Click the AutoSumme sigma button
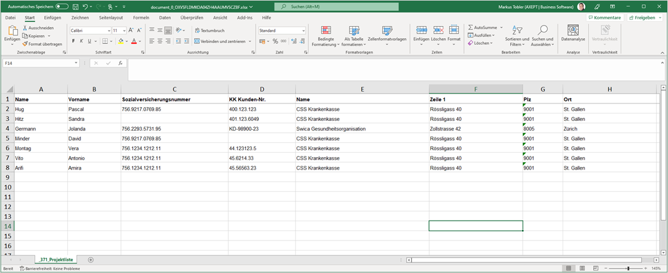Image resolution: width=668 pixels, height=273 pixels. tap(483, 27)
